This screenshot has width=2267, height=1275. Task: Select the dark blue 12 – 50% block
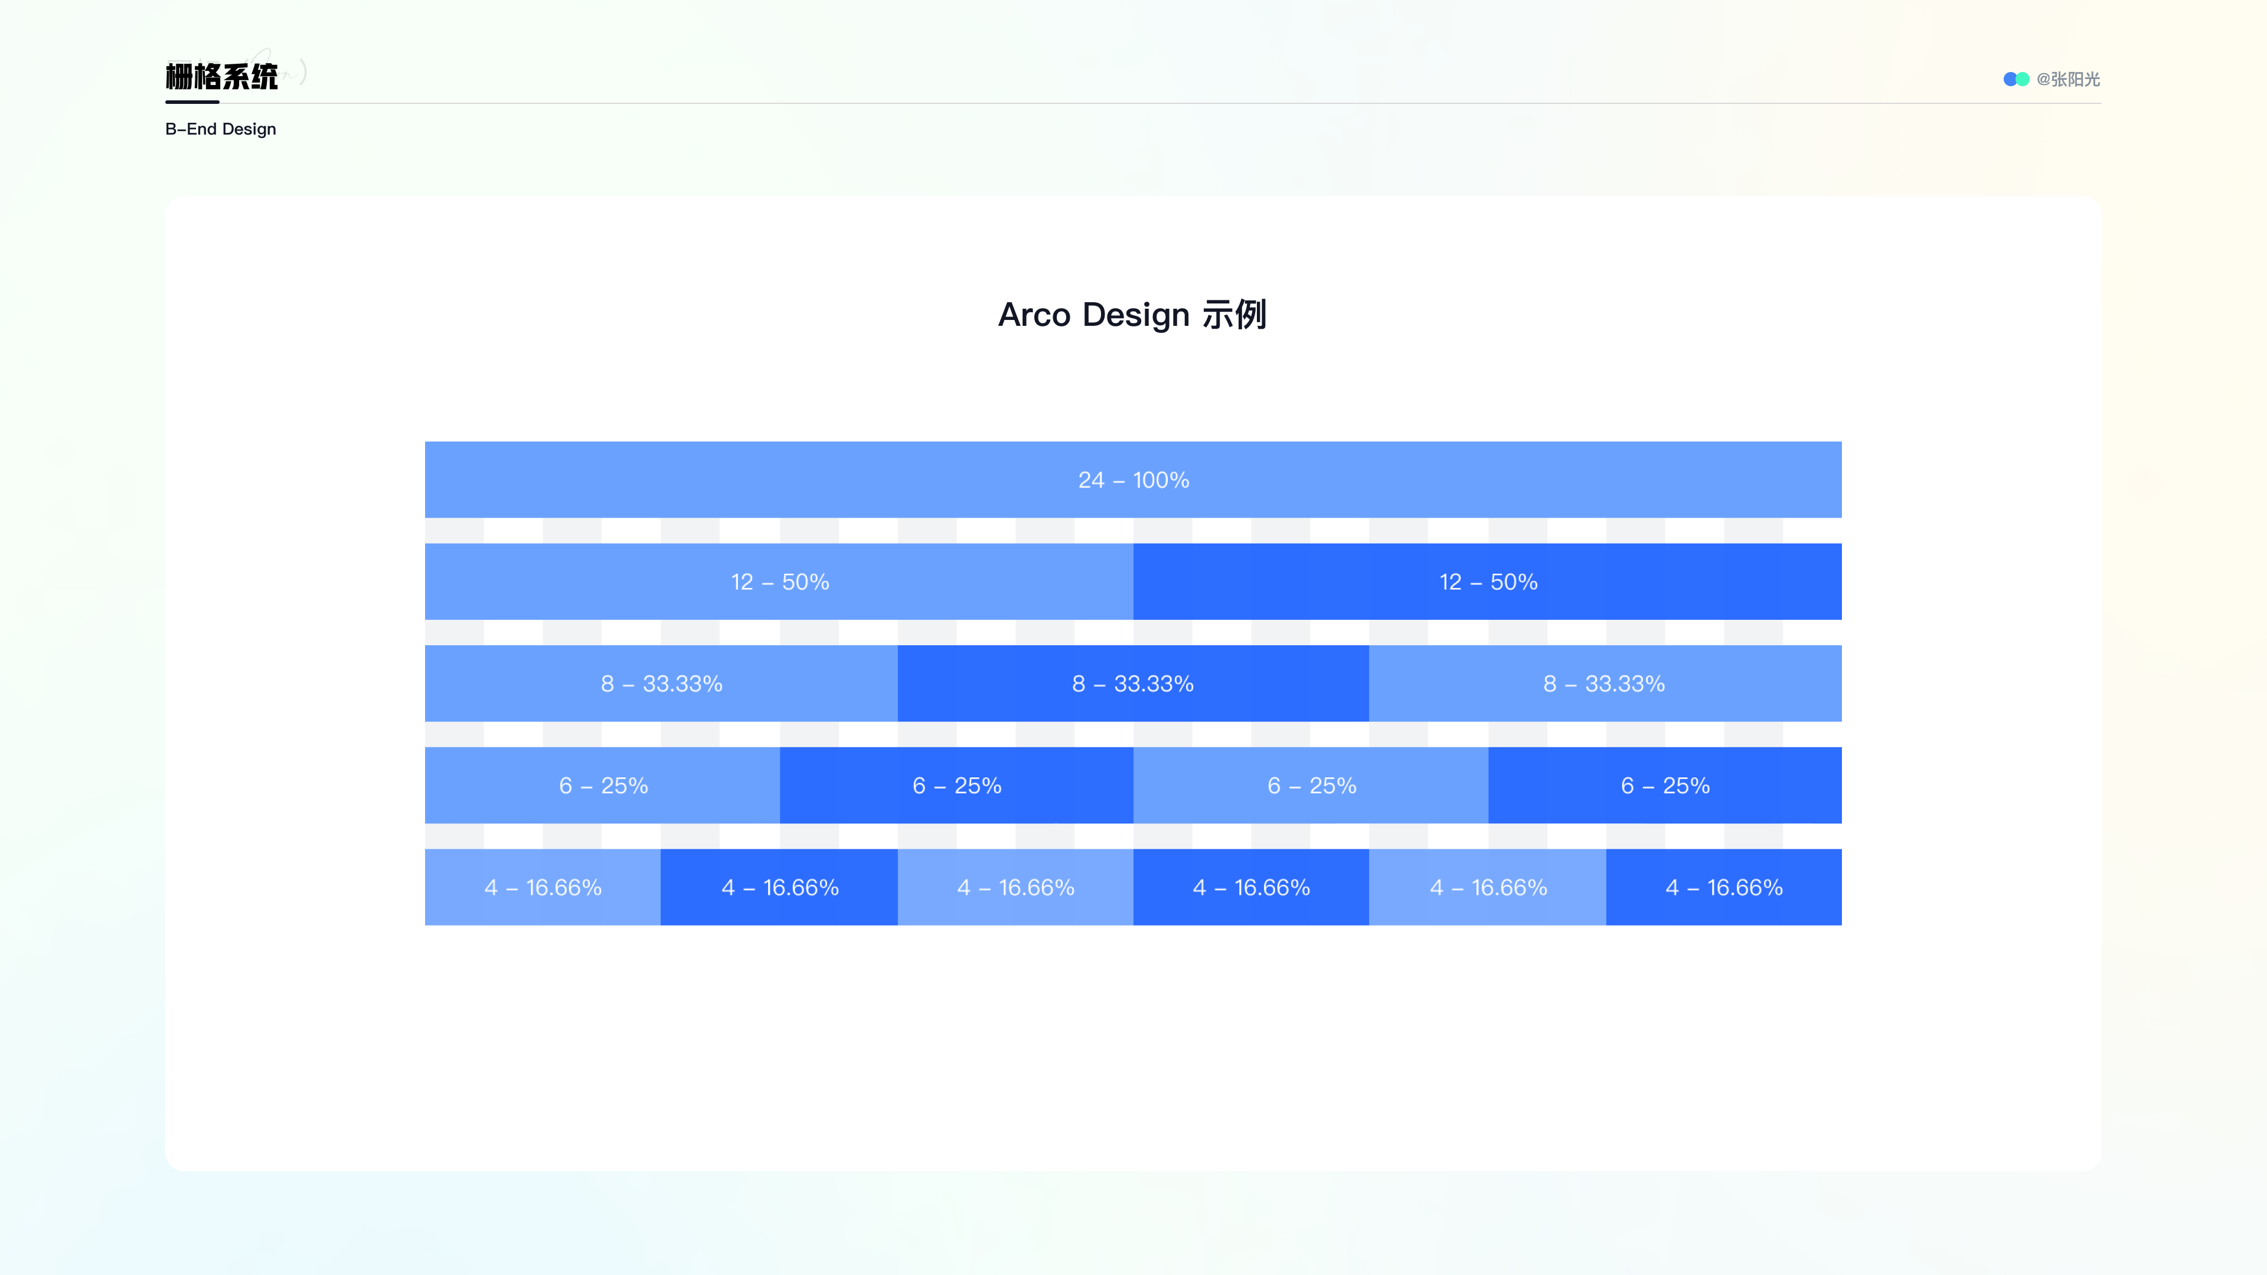(x=1487, y=581)
